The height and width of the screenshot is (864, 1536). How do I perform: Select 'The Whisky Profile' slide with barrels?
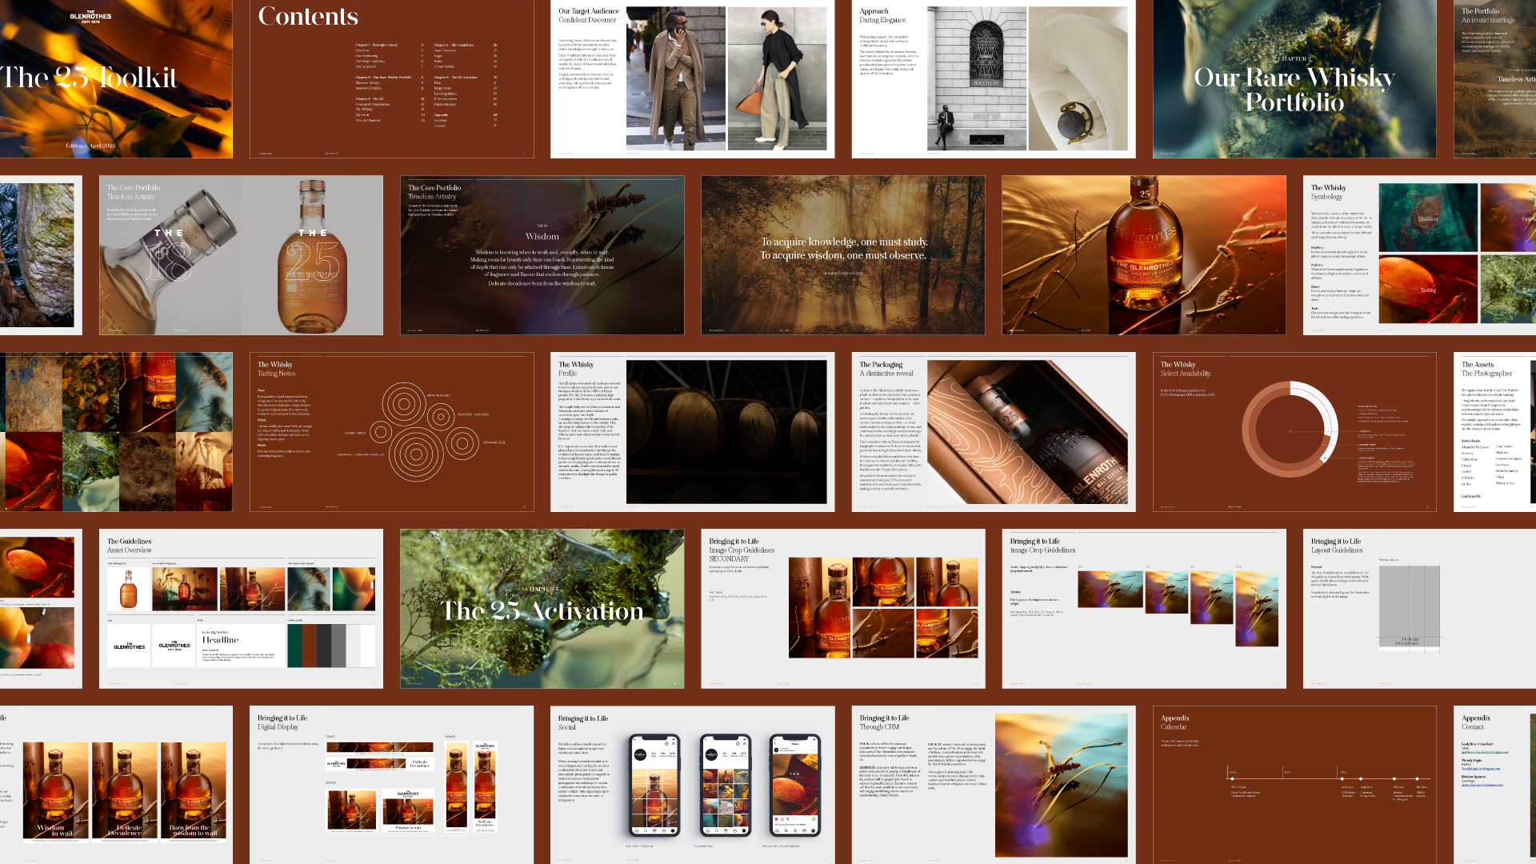692,432
